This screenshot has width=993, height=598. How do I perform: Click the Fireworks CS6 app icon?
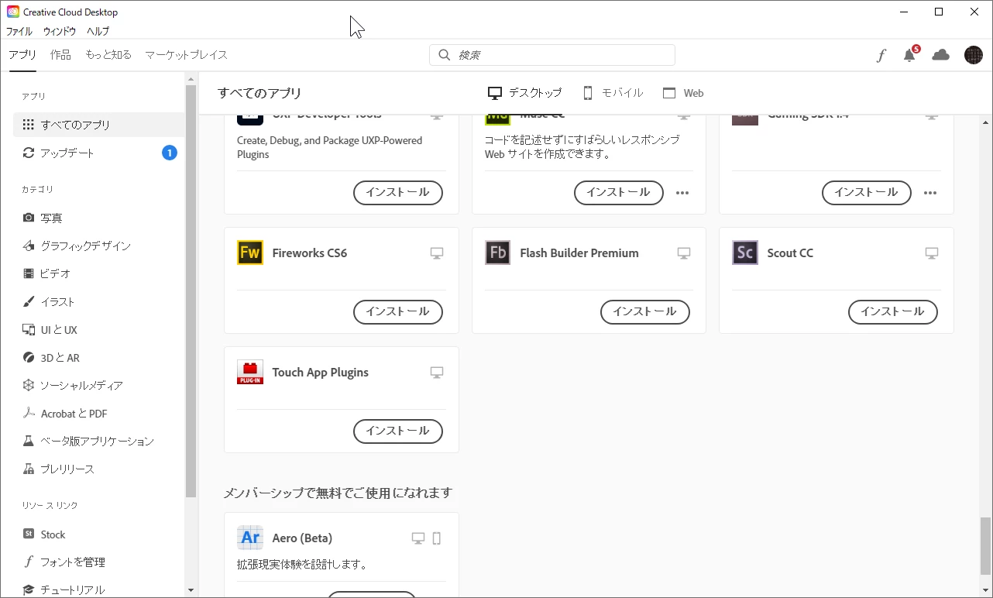[x=250, y=253]
